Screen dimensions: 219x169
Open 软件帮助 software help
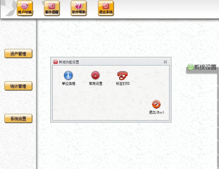pyautogui.click(x=79, y=8)
